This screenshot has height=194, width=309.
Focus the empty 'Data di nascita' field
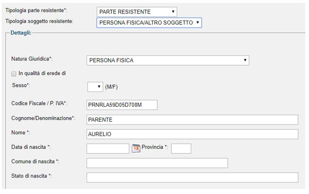(108, 149)
